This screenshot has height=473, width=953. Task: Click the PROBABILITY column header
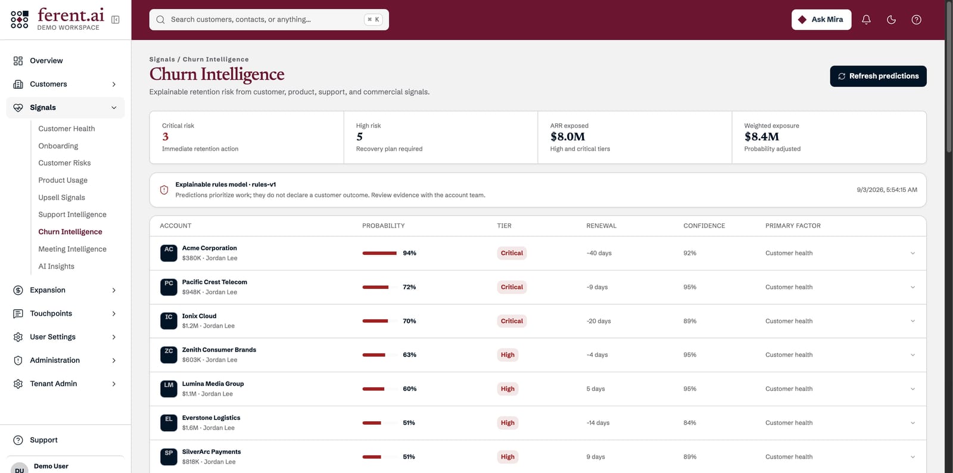pyautogui.click(x=383, y=226)
